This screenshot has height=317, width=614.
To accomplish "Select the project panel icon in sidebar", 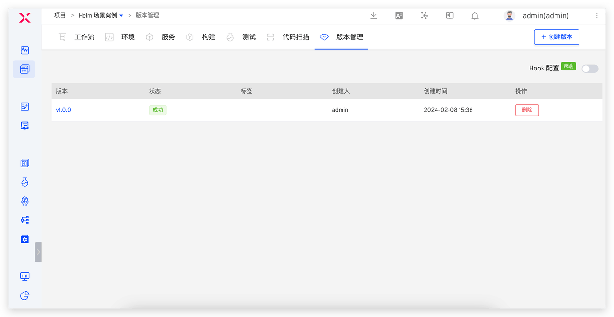I will pos(24,69).
